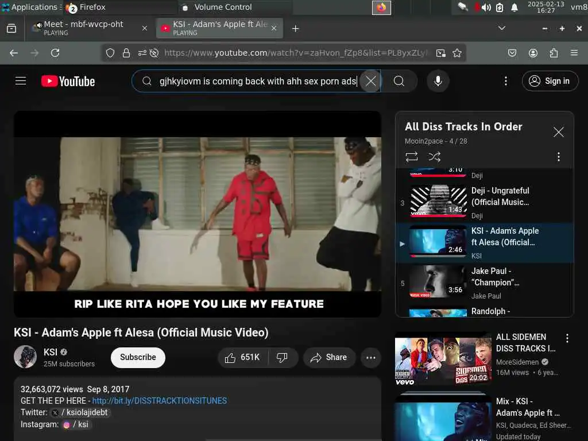Toggle playlist loop

pos(411,156)
